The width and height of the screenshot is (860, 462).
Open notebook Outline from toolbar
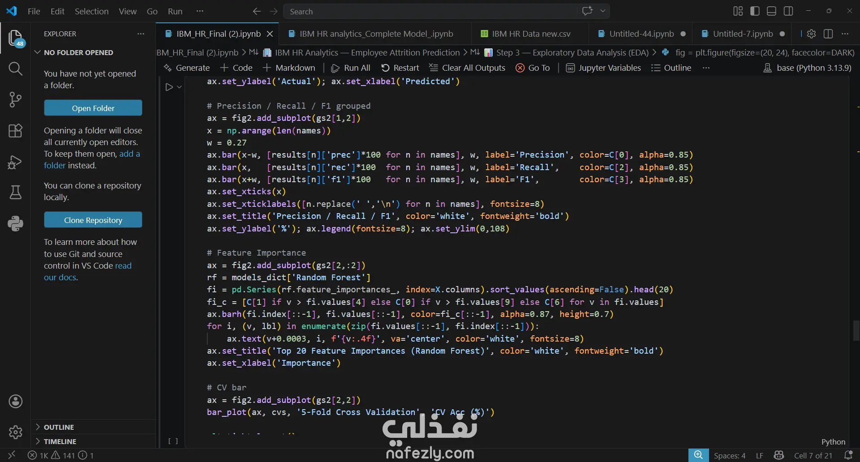click(x=671, y=68)
